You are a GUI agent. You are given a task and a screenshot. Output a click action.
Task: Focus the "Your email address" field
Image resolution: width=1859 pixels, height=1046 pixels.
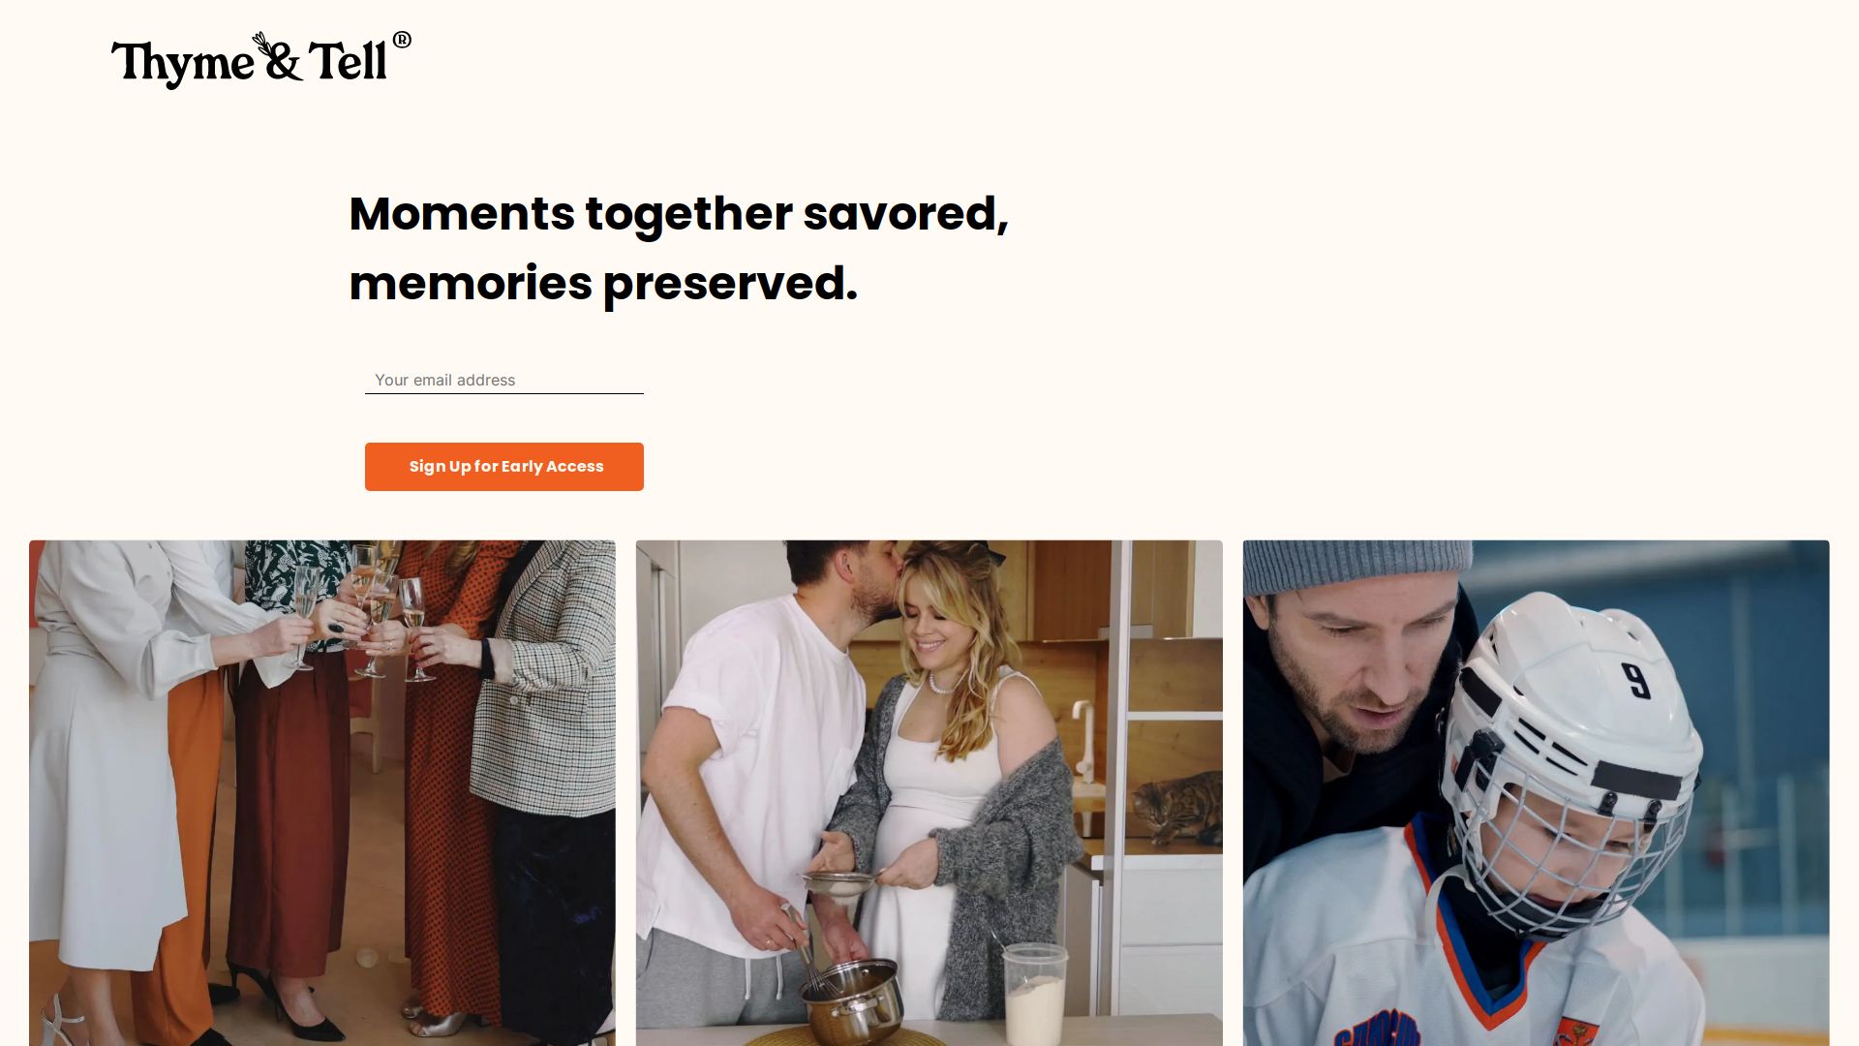coord(503,380)
